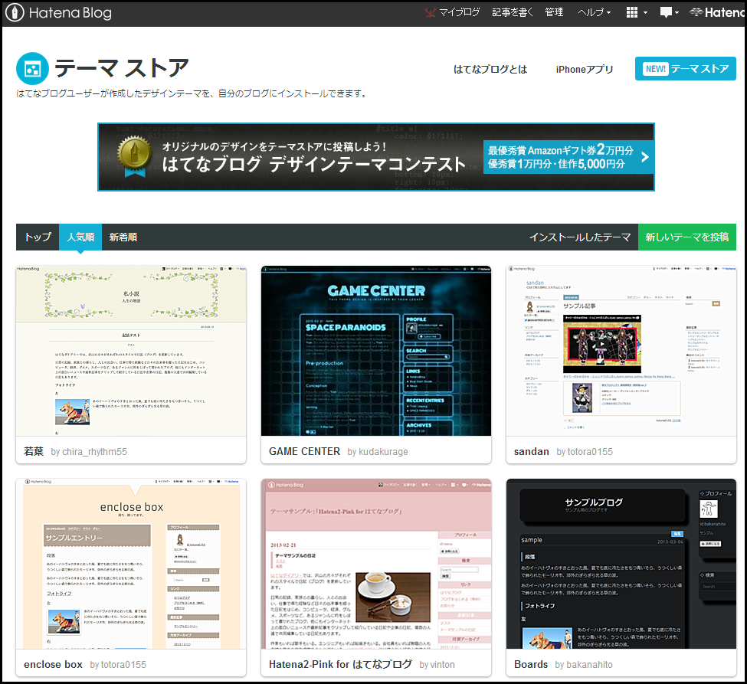This screenshot has height=684, width=747.
Task: Open the notifications speech bubble icon
Action: tap(666, 12)
